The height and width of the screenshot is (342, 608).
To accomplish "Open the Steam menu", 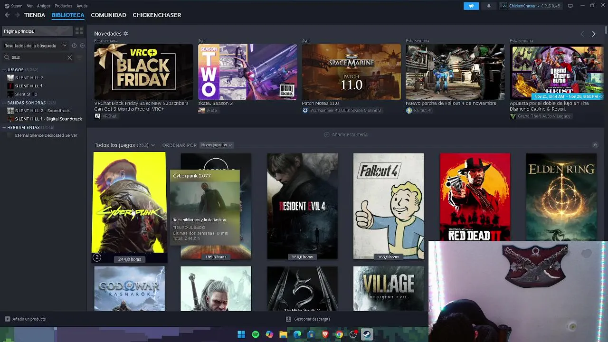I will 14,6.
